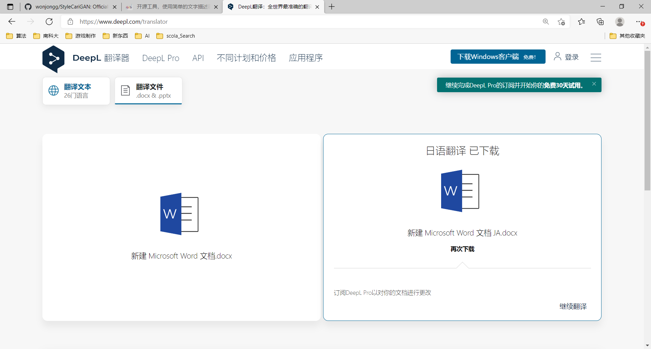Image resolution: width=651 pixels, height=349 pixels.
Task: Switch to the wonjongg/StyleCariGAN GitHub tab
Action: pyautogui.click(x=71, y=7)
